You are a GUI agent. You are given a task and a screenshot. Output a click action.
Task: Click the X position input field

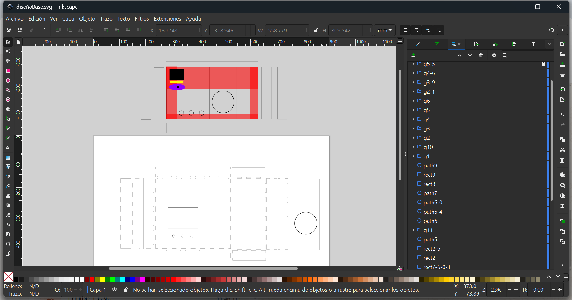[x=173, y=30]
